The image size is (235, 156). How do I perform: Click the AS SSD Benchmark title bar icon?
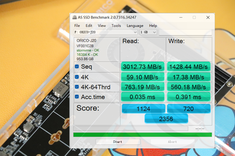click(75, 17)
